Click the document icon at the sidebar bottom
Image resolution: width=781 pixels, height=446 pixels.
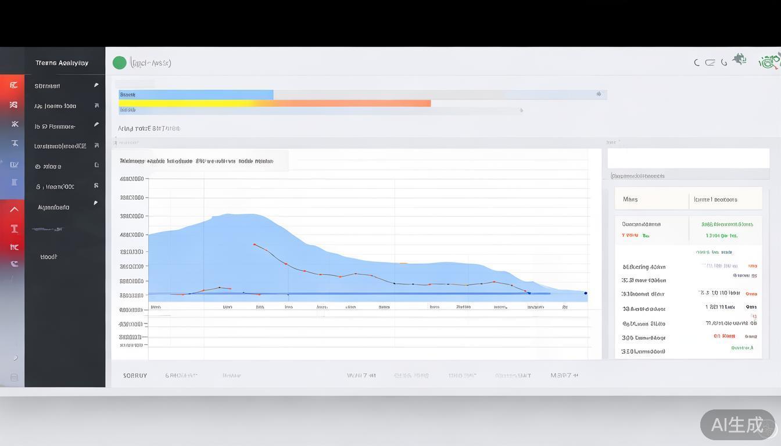click(x=14, y=377)
